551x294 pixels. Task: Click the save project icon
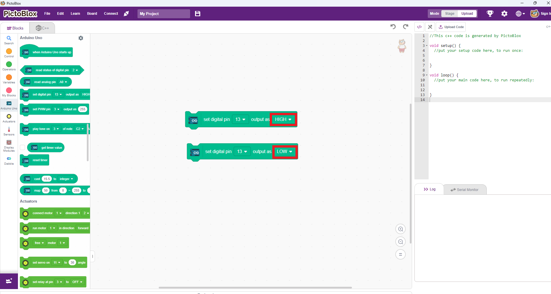[x=198, y=14]
